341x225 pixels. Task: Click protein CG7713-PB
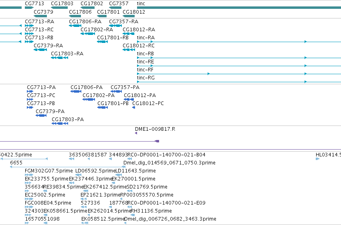click(30, 107)
